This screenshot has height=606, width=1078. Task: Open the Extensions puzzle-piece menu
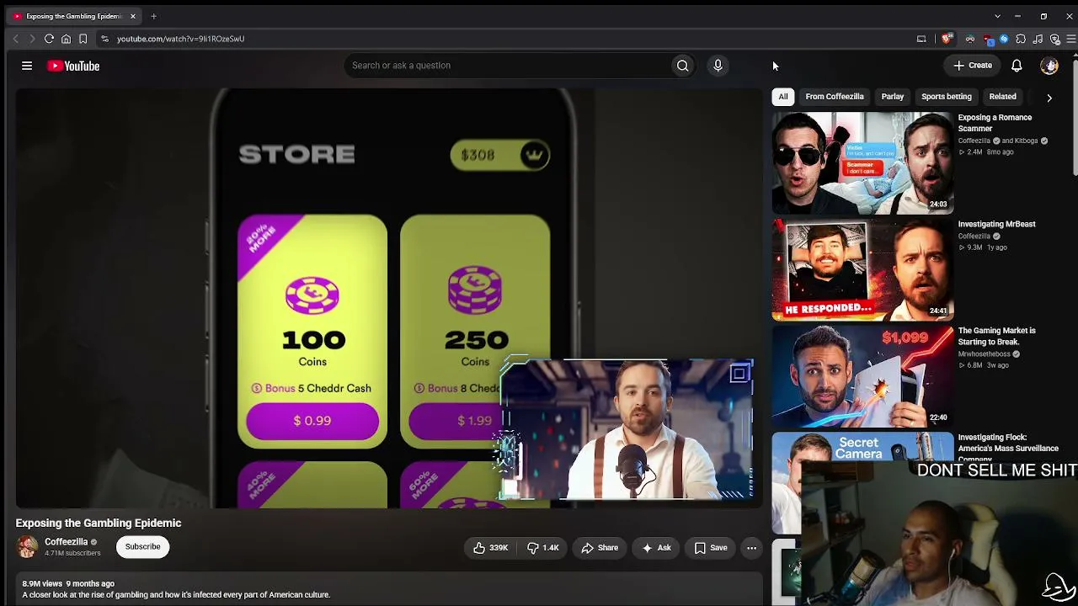pos(1021,39)
